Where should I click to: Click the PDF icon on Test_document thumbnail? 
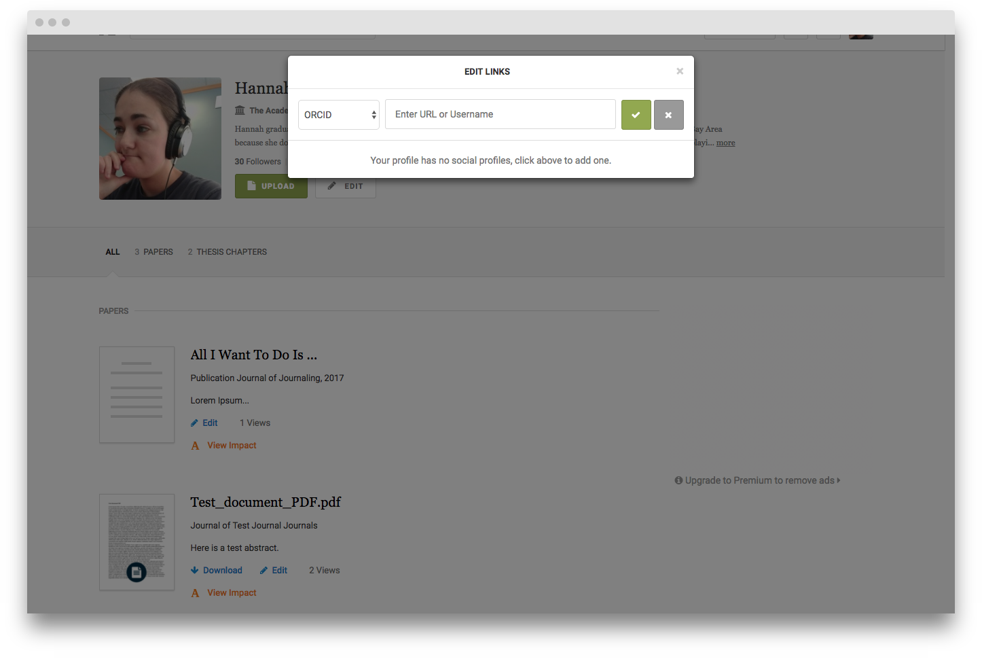click(x=137, y=572)
